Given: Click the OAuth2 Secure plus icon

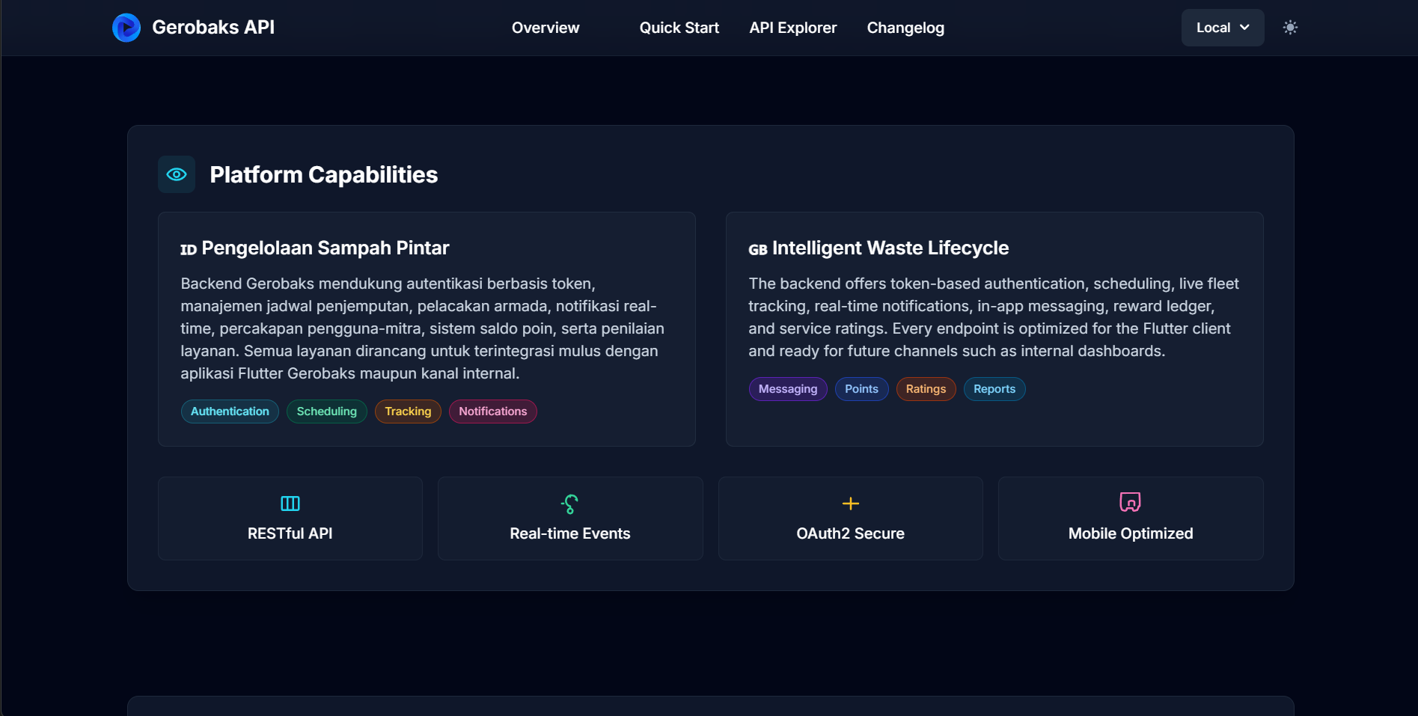Looking at the screenshot, I should 850,504.
